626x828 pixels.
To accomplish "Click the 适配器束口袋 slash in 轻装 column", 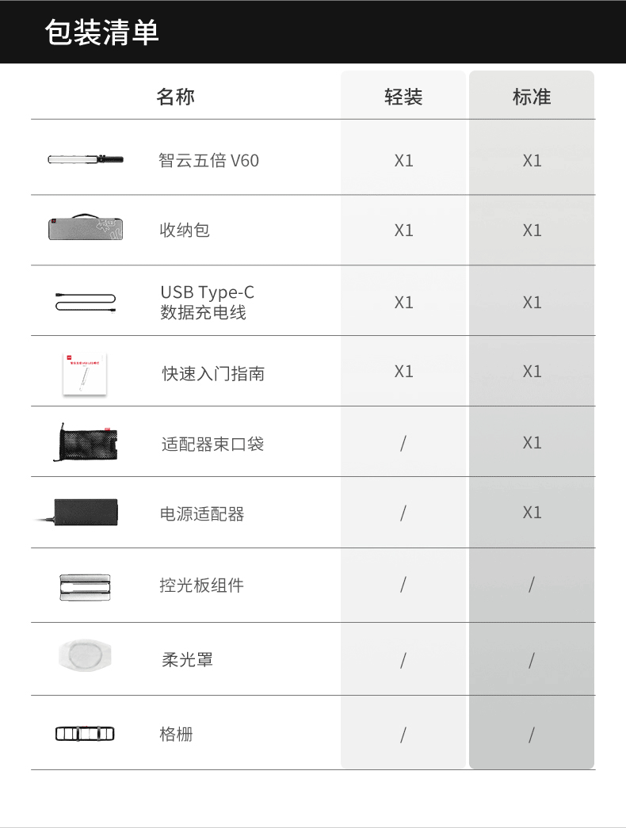I will (403, 443).
